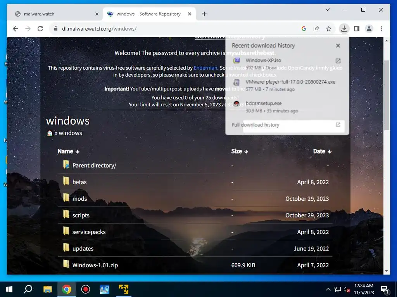Click the browser back arrow
Screen dimensions: 397x297
16,29
